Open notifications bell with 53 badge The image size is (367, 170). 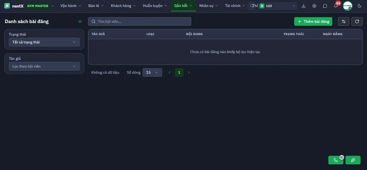[x=336, y=6]
